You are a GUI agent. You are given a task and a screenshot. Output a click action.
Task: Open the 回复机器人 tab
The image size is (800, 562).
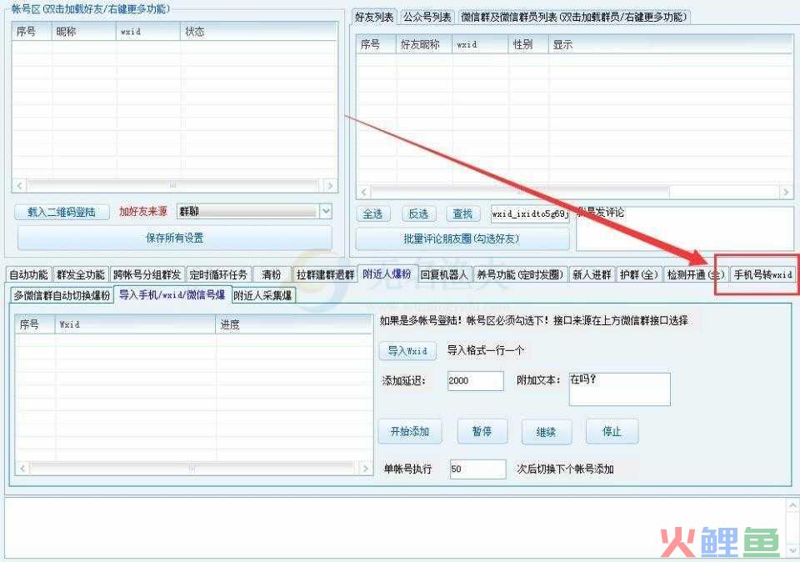click(x=444, y=274)
